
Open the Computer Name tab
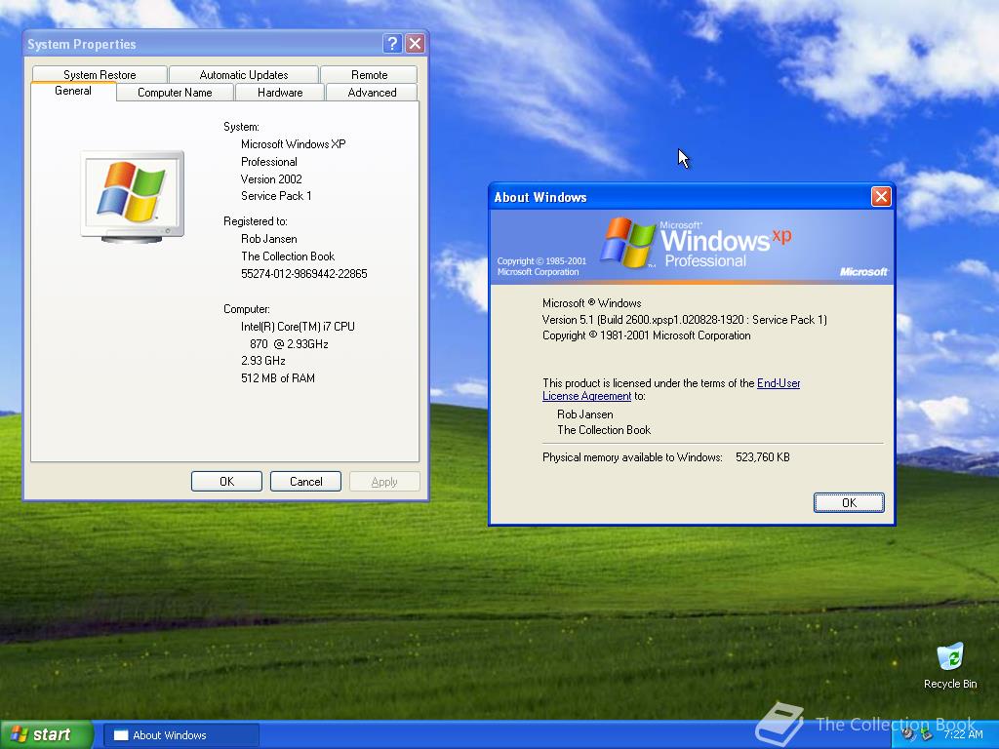pyautogui.click(x=175, y=93)
